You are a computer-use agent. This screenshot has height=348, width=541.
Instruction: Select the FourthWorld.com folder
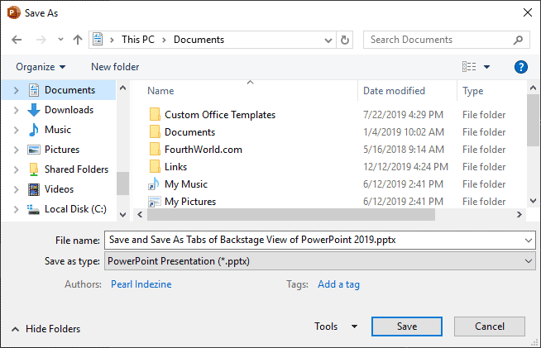(203, 150)
